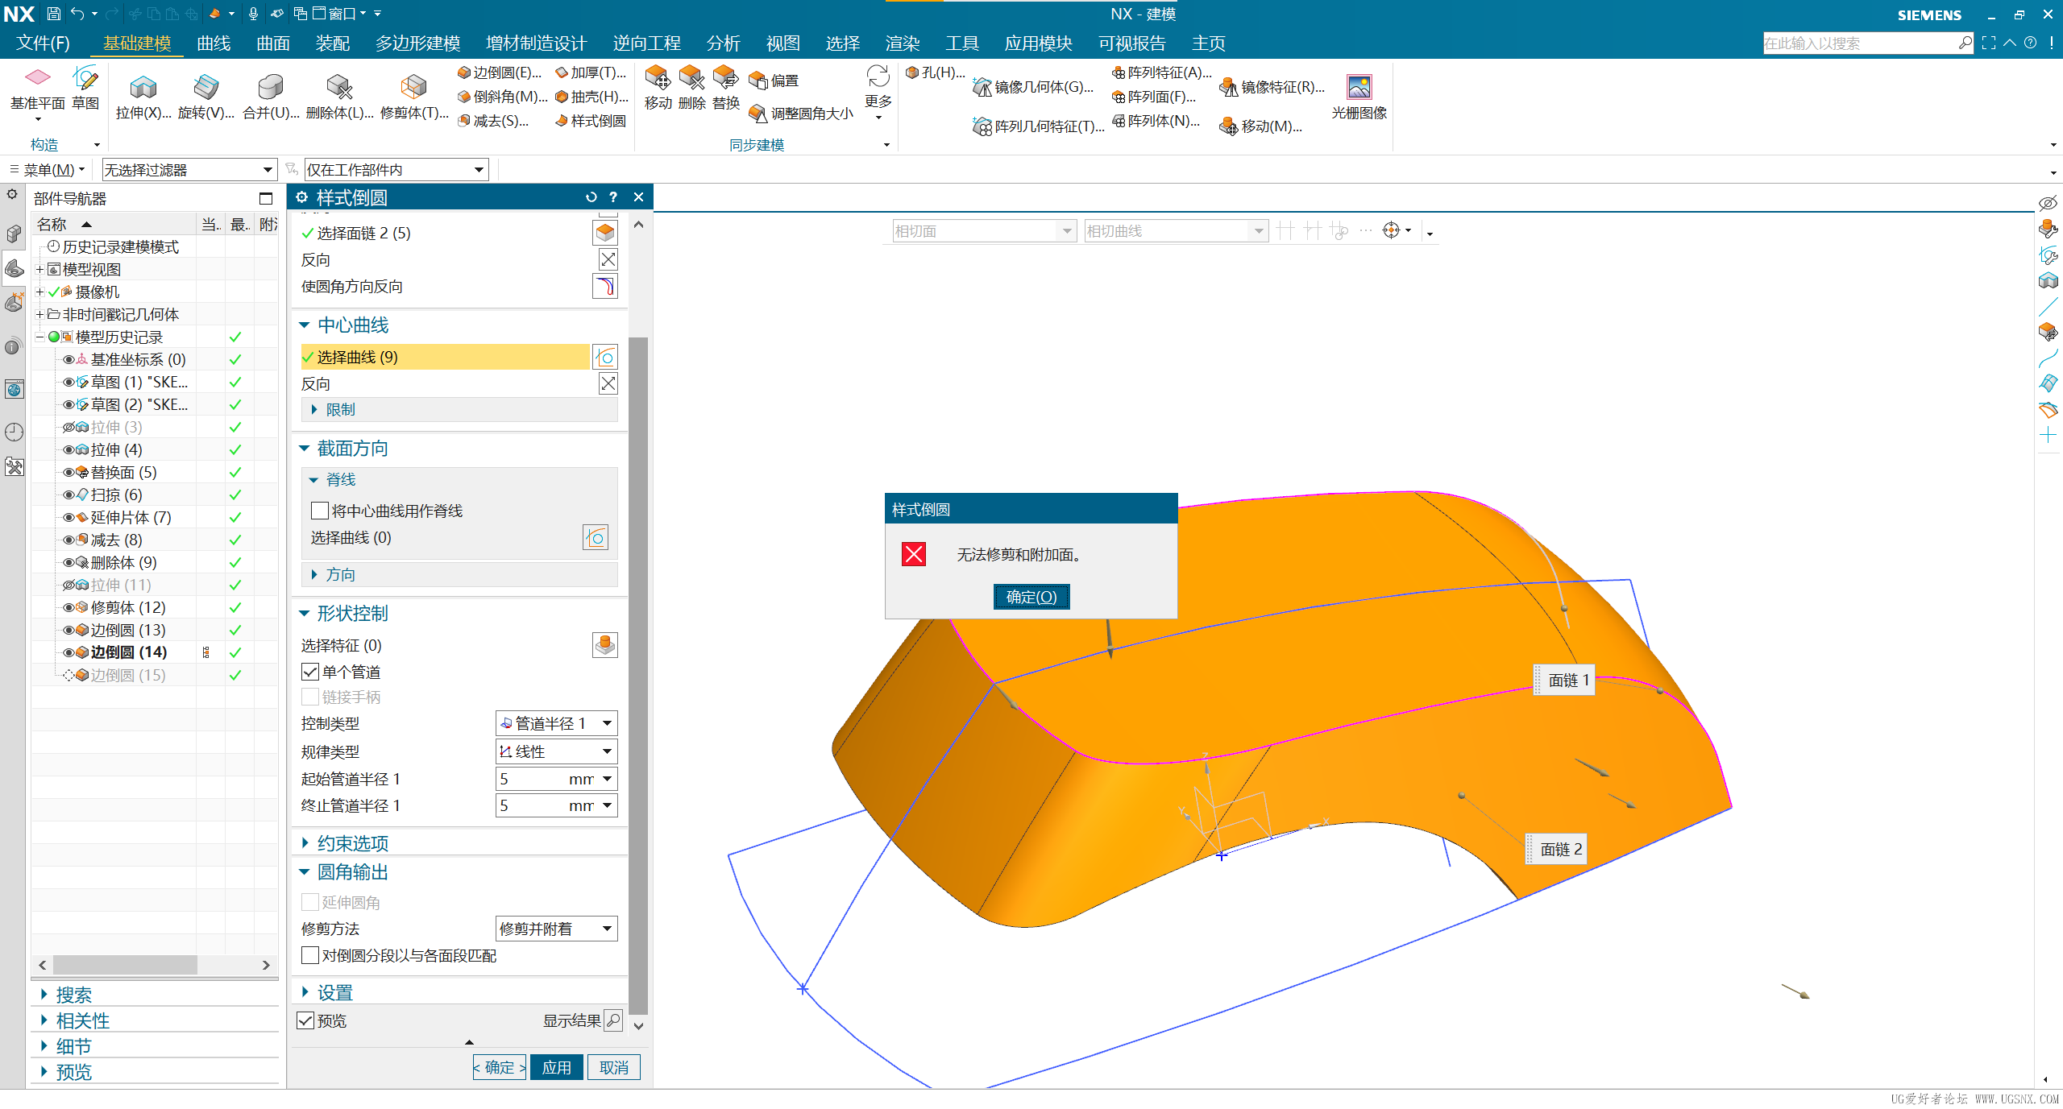The image size is (2063, 1109).
Task: Click the 删除体 delete body icon
Action: tap(338, 86)
